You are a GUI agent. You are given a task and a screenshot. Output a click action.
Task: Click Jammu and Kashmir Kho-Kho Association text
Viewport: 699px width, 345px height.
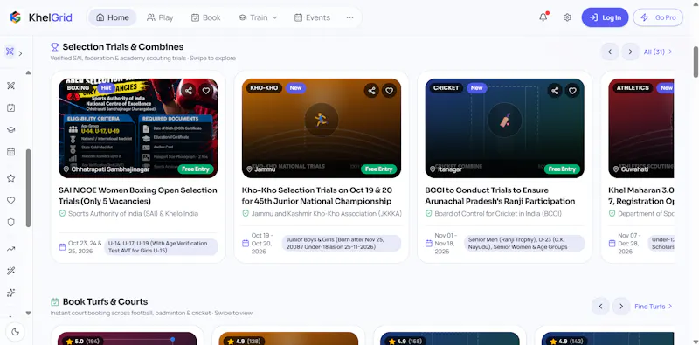click(x=327, y=213)
